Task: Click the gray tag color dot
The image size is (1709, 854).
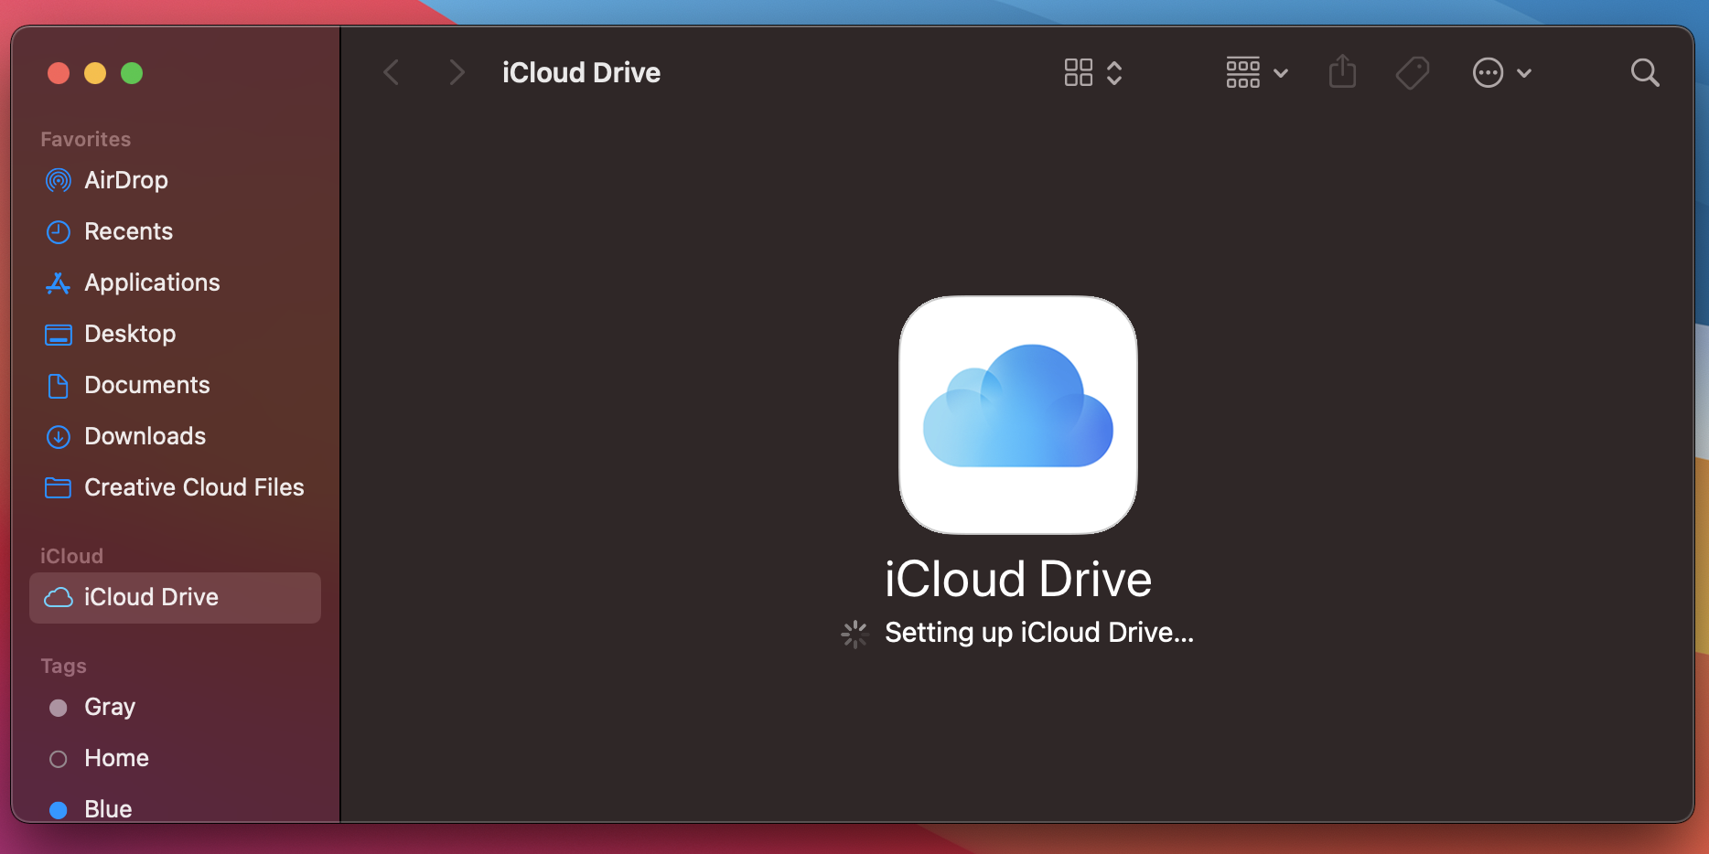Action: click(x=59, y=708)
